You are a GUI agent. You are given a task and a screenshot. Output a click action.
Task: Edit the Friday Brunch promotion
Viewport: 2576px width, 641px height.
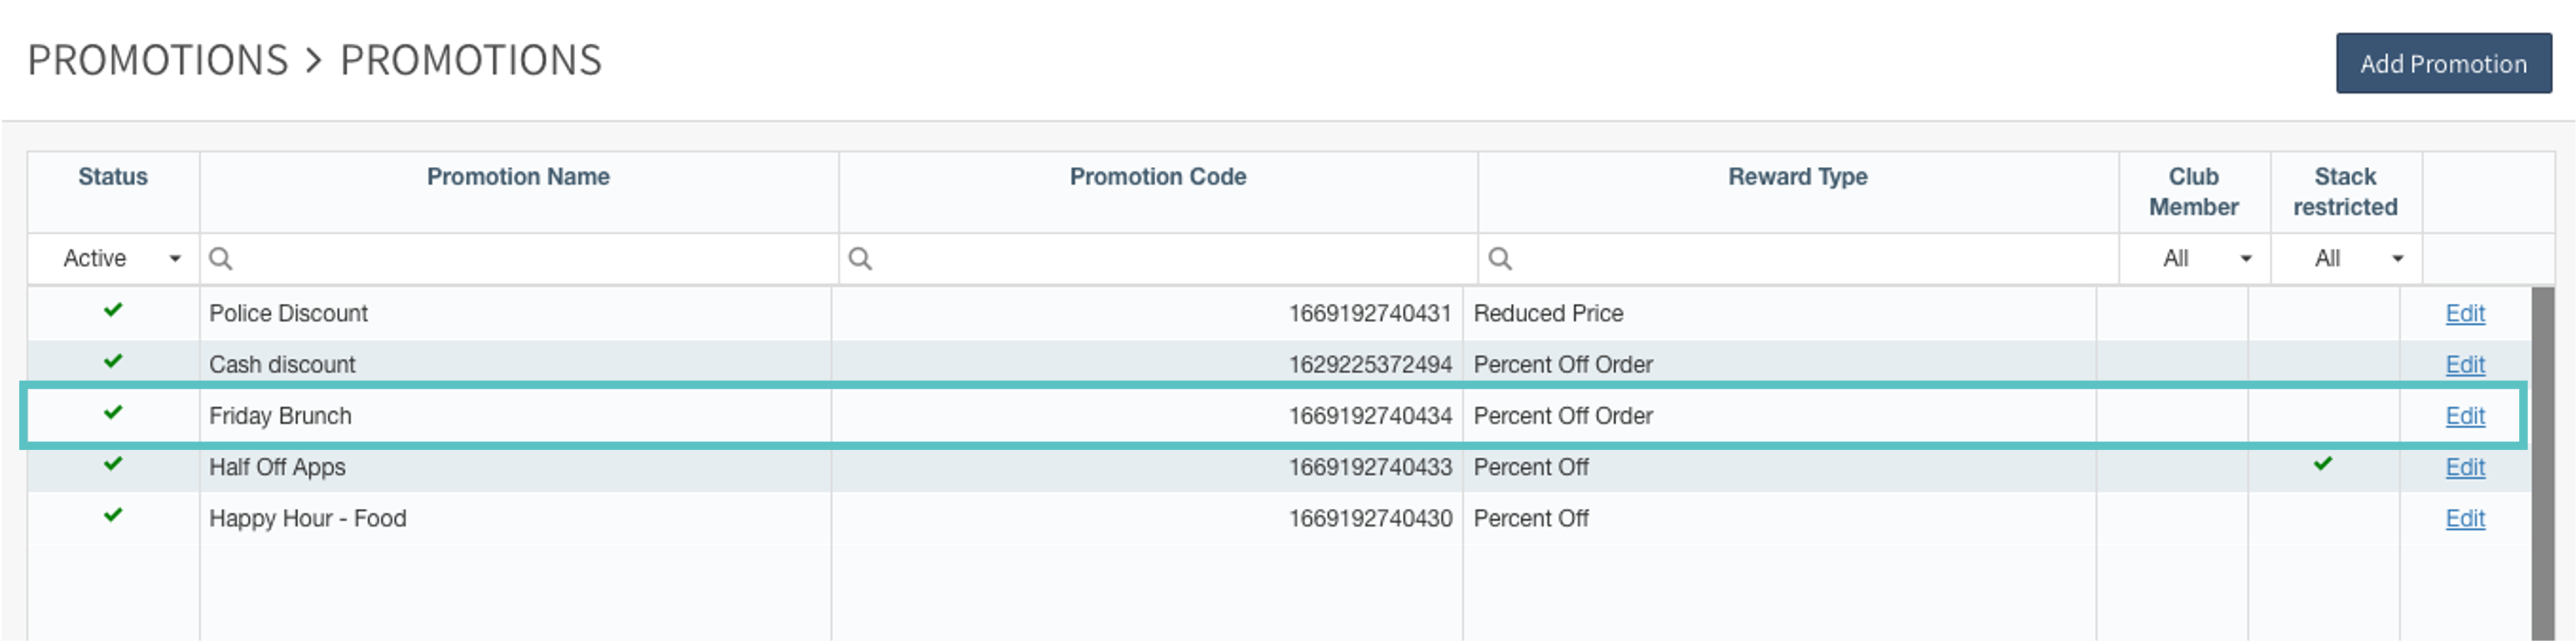click(2464, 416)
